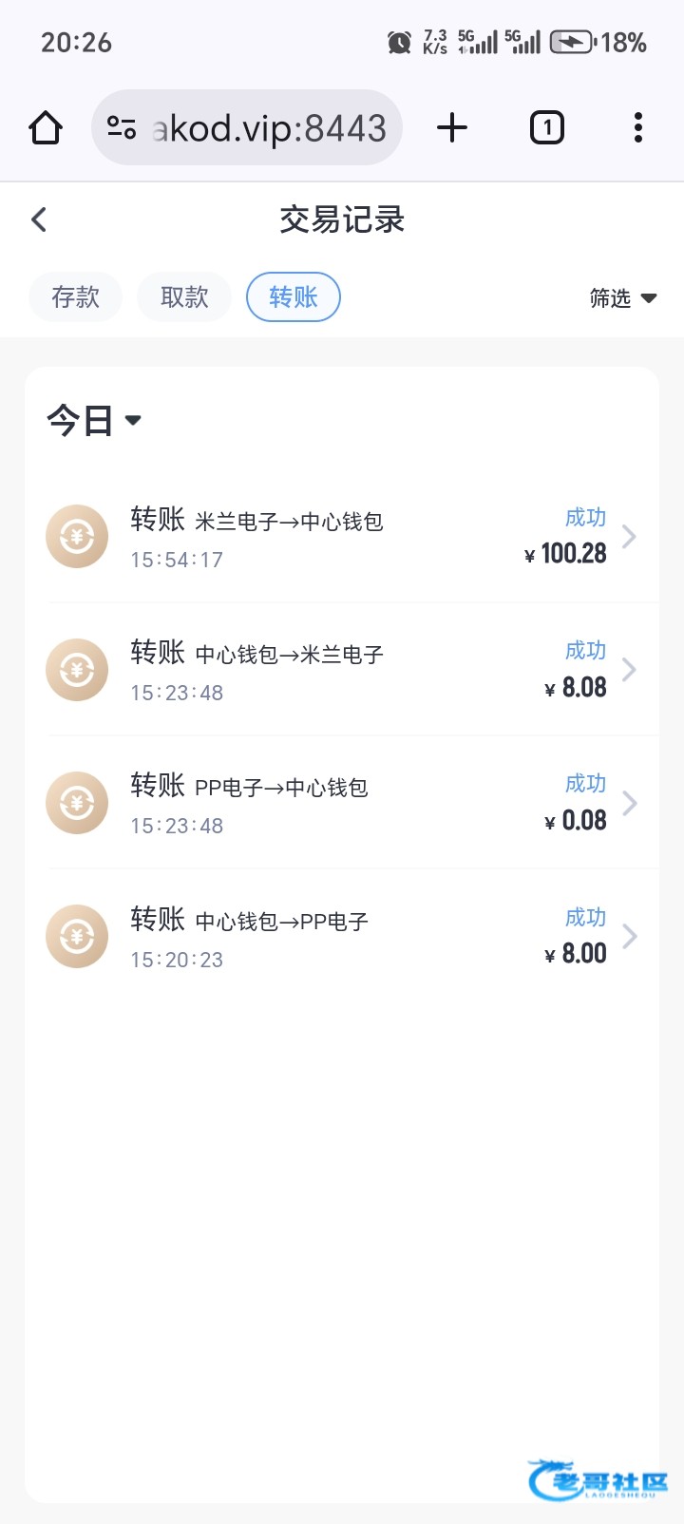Open the 筛选 filter dropdown
Image resolution: width=684 pixels, height=1524 pixels.
[x=623, y=298]
